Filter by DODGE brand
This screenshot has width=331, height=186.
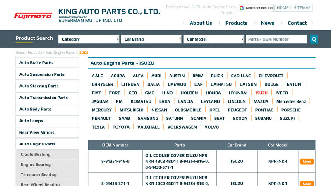[x=271, y=84]
